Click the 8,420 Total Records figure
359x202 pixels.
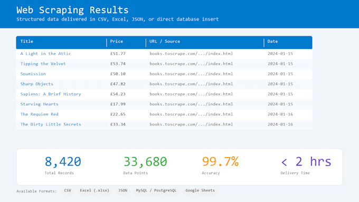pyautogui.click(x=63, y=161)
